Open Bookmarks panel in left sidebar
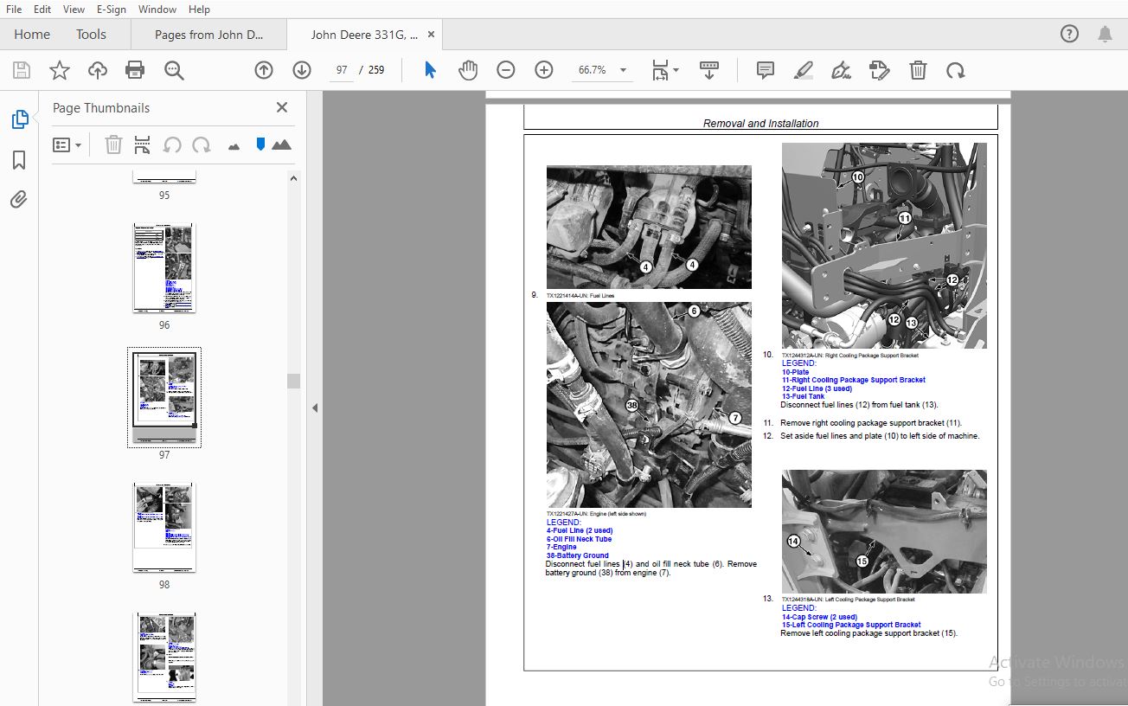The image size is (1128, 706). pyautogui.click(x=19, y=160)
